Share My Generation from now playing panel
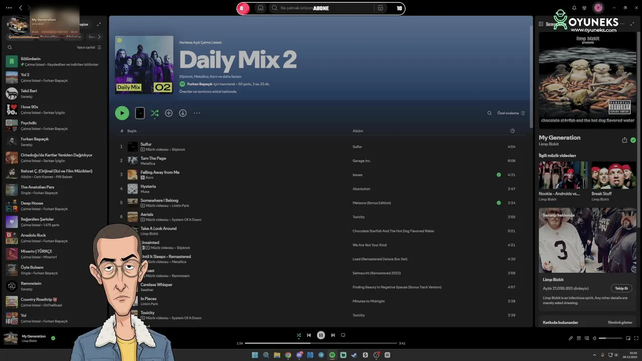The height and width of the screenshot is (361, 642). [624, 140]
